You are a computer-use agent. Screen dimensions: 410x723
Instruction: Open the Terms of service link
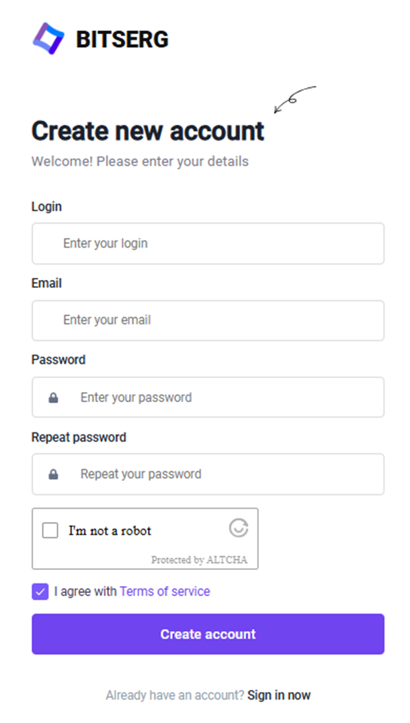click(x=165, y=591)
